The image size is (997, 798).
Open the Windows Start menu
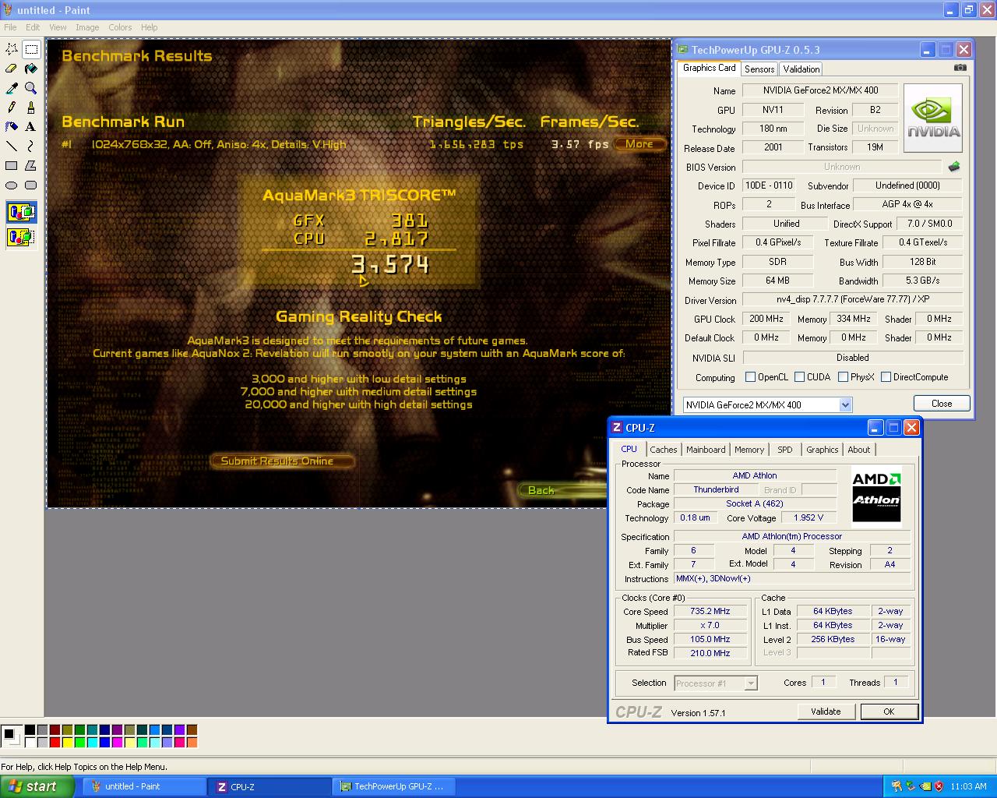point(37,786)
